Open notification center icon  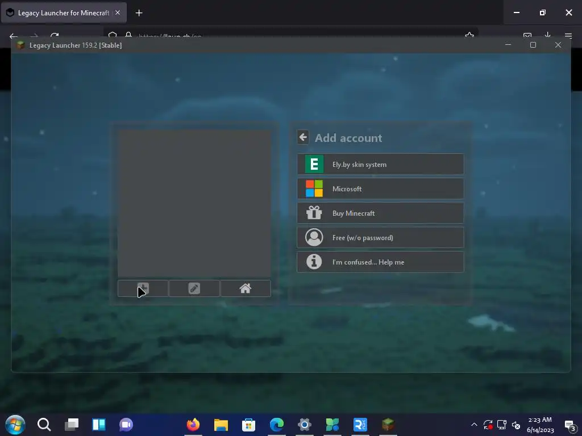[569, 425]
